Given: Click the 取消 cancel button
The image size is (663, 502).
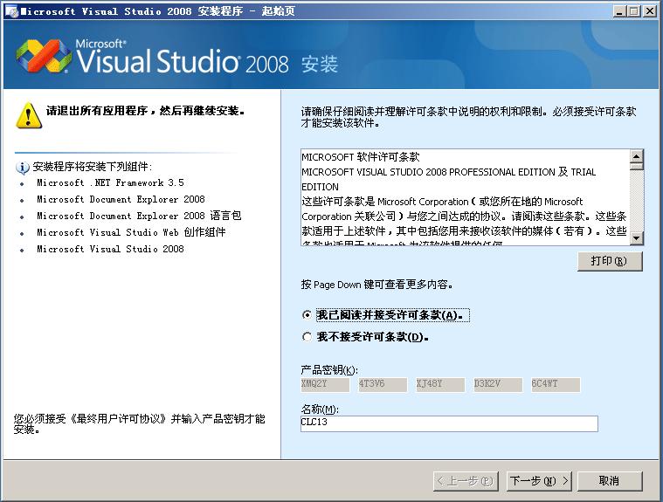Looking at the screenshot, I should pos(610,481).
